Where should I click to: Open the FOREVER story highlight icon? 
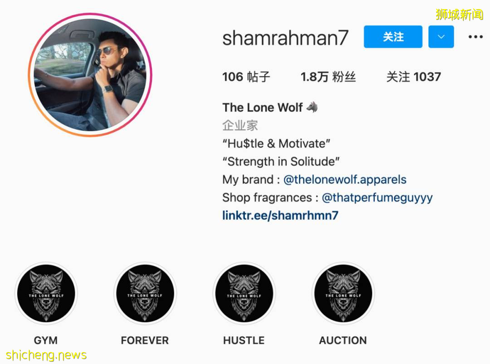[145, 293]
